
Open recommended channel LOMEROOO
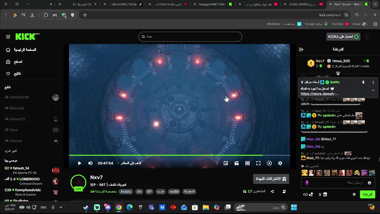pyautogui.click(x=32, y=181)
